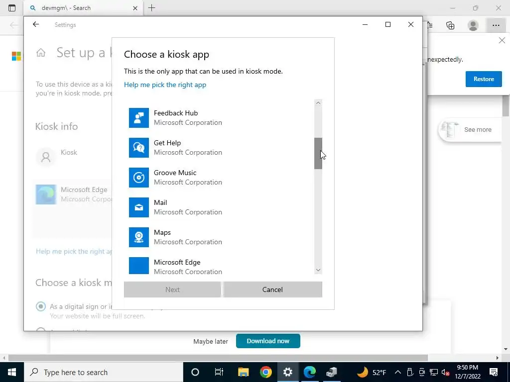Click Edge horizontal scrollbar right arrow
The width and height of the screenshot is (510, 382).
[498, 358]
